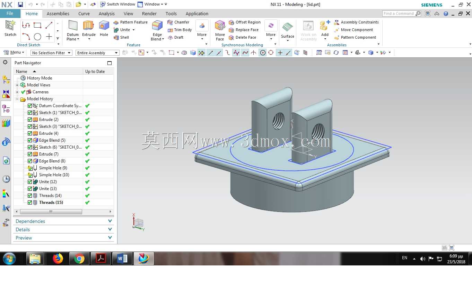Click the Save icon in title bar
The image size is (472, 282).
pyautogui.click(x=20, y=4)
